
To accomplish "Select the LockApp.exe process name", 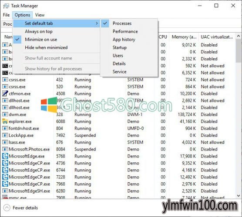I will 21,135.
